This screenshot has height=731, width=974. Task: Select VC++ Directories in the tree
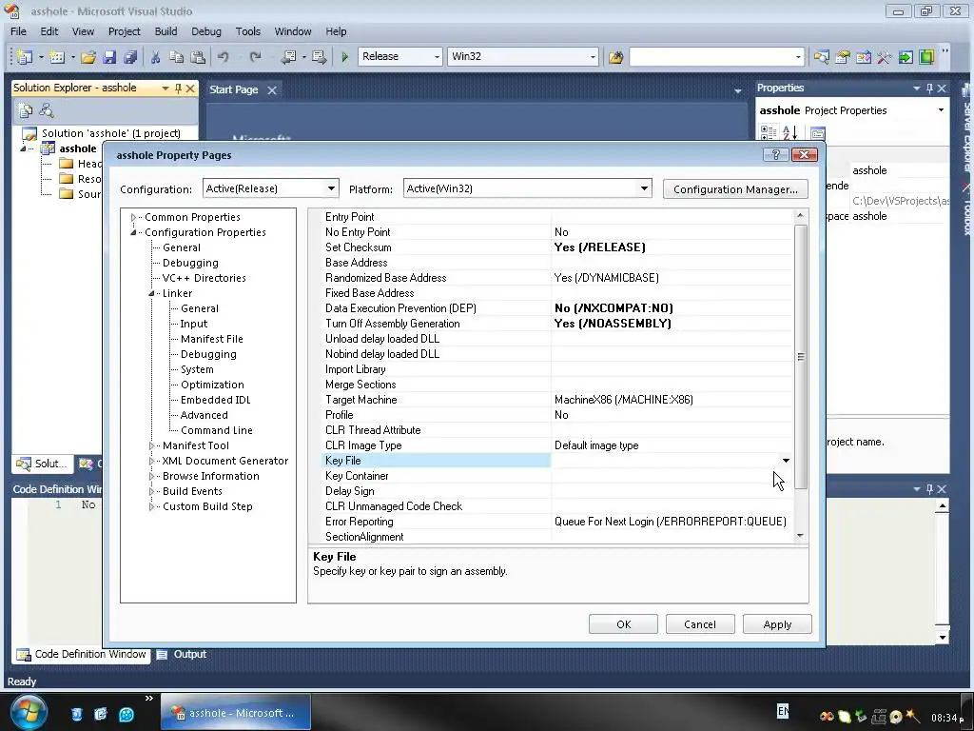pos(205,278)
